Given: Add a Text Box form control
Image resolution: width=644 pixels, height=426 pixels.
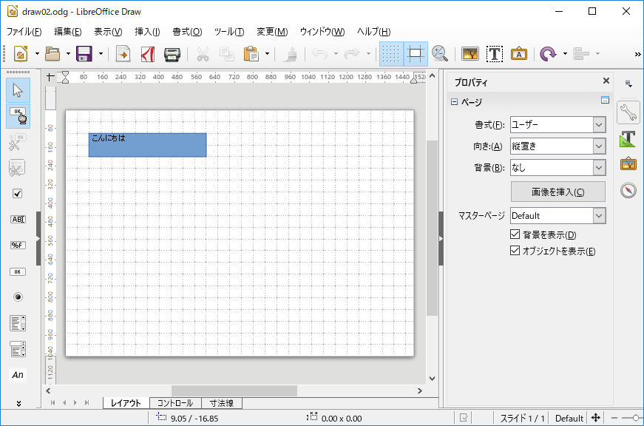Looking at the screenshot, I should pos(18,220).
